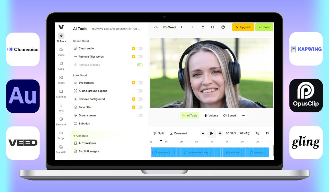Click the Fit timeline button
Screen dimensions: 329x192
click(x=268, y=133)
